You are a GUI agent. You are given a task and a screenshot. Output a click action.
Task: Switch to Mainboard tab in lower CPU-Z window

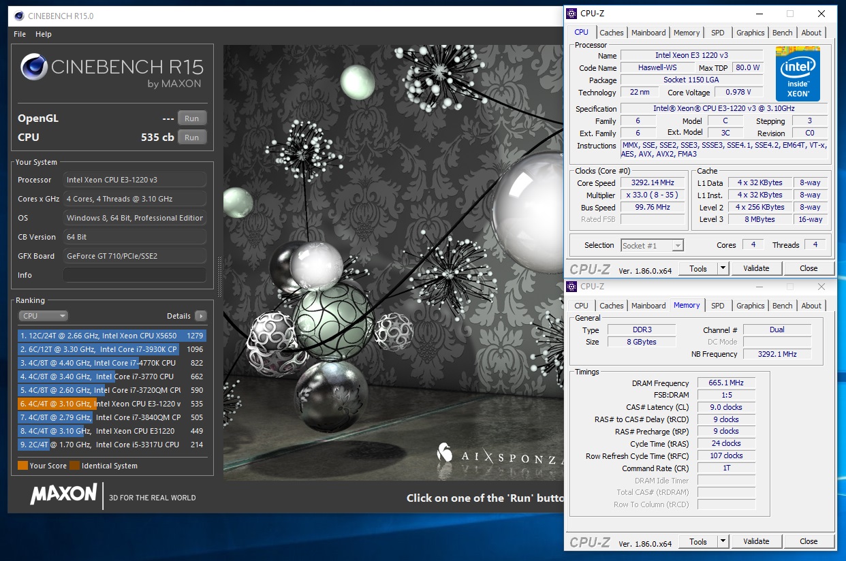tap(648, 306)
